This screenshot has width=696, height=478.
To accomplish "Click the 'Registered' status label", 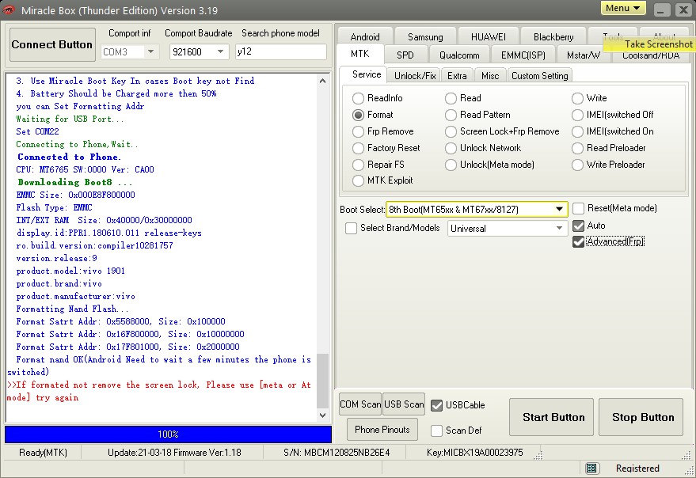I will (x=637, y=469).
